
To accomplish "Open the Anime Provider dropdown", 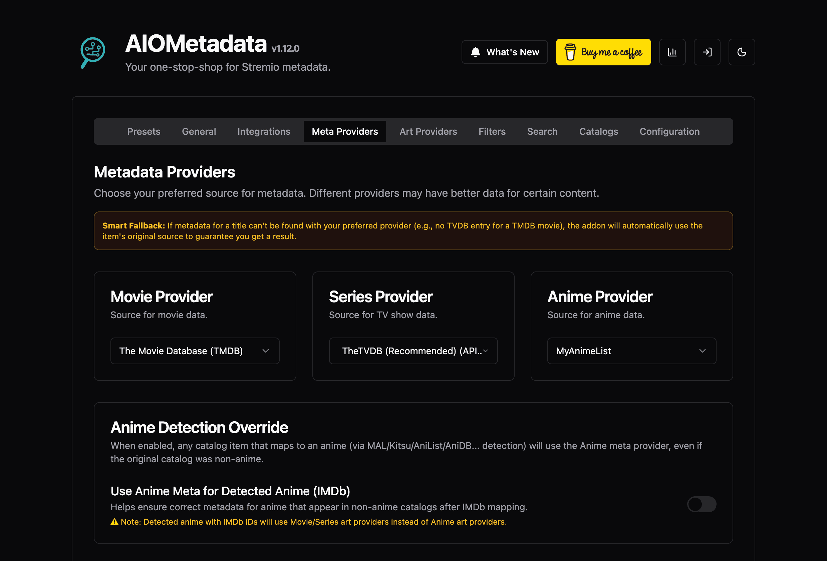I will click(631, 351).
